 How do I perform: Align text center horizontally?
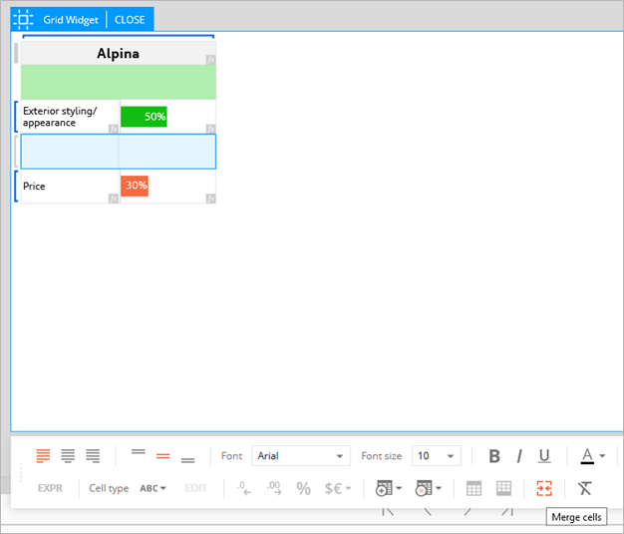click(x=68, y=455)
